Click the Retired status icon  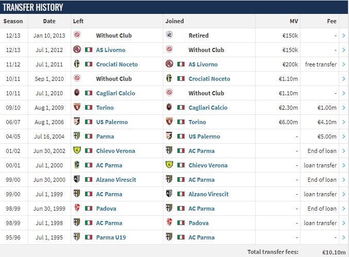[169, 36]
